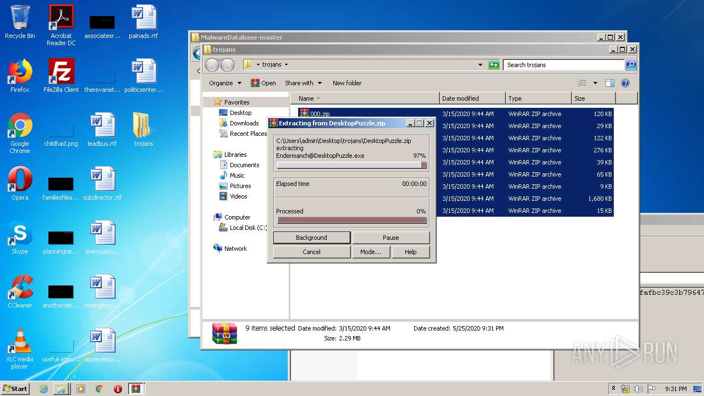Open the Recycle Bin desktop icon
Image resolution: width=704 pixels, height=396 pixels.
coord(20,22)
